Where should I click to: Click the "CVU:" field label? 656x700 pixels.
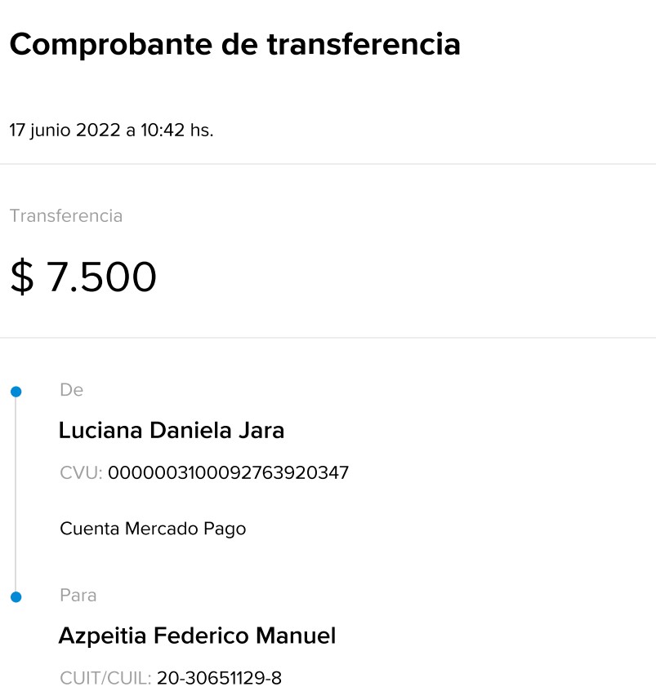click(x=81, y=472)
